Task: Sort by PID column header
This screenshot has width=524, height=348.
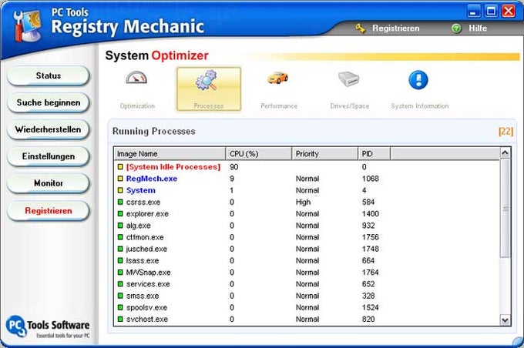Action: coord(374,154)
